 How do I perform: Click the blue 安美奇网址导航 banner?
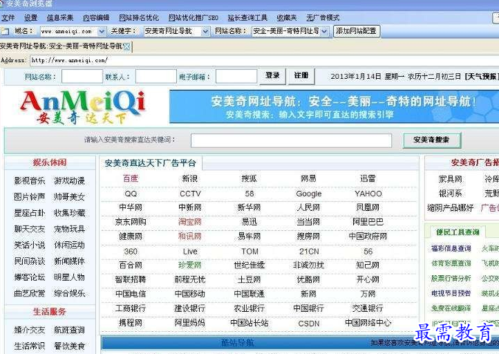(x=334, y=106)
